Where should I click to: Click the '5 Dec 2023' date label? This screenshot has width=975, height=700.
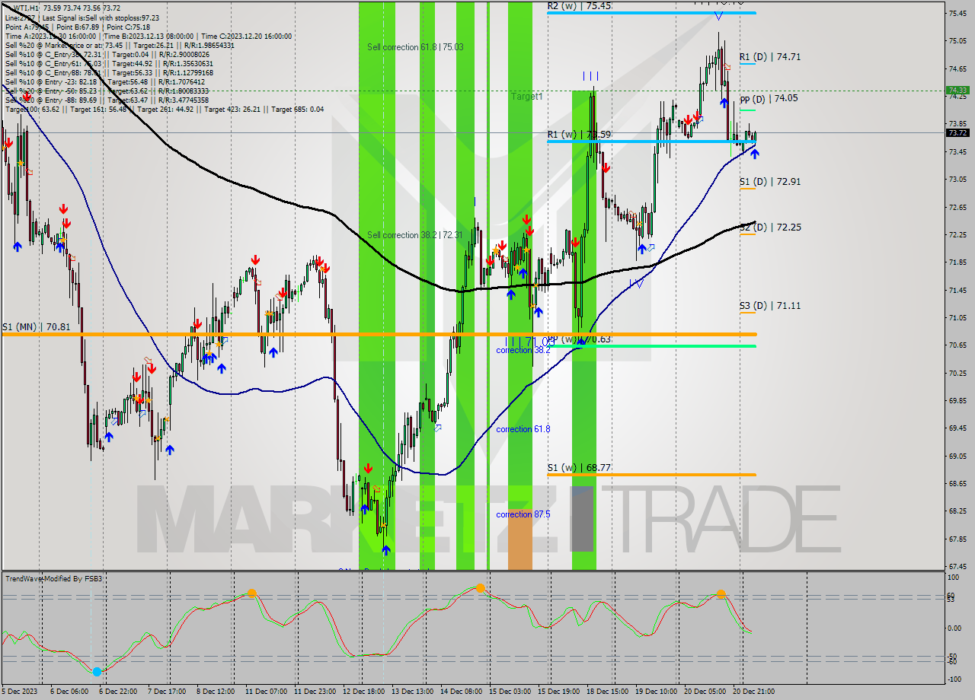[20, 692]
